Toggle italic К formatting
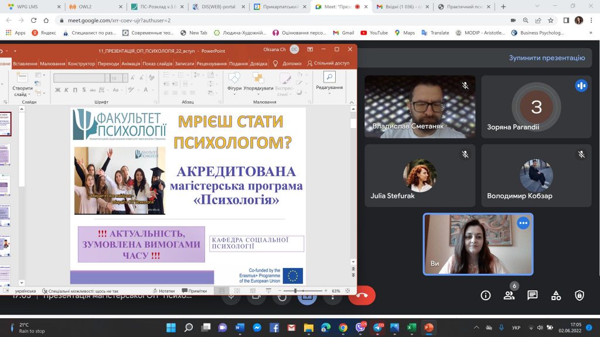The image size is (600, 337). pyautogui.click(x=66, y=90)
